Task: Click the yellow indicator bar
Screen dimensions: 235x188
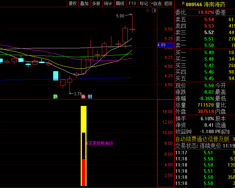Action: pos(84,146)
